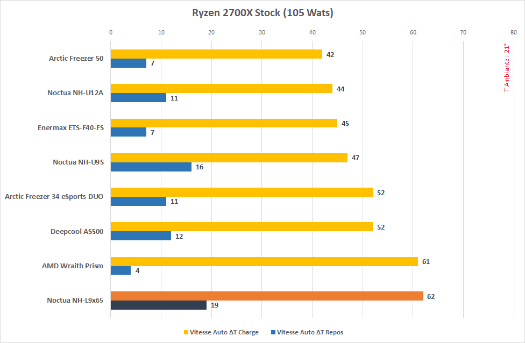
Task: Click the blue AMD Wraith Prism repos bar
Action: coord(121,270)
